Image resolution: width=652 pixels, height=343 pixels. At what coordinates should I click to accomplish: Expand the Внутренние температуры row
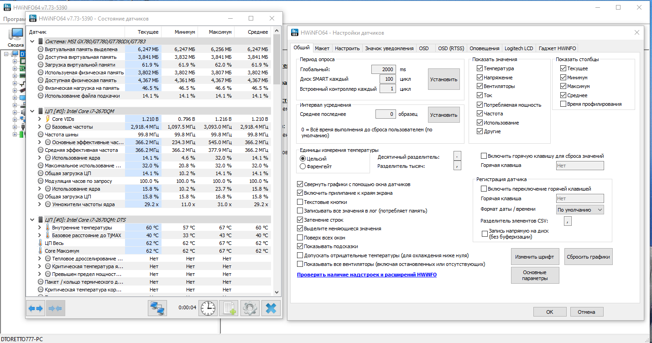[x=40, y=228]
